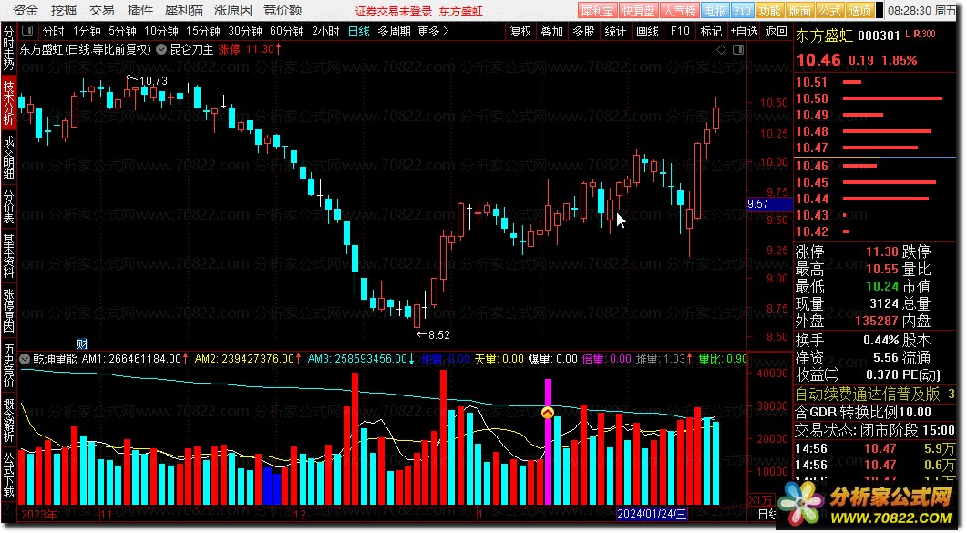Click the layout icon before 分时
The image size is (967, 533).
27,30
